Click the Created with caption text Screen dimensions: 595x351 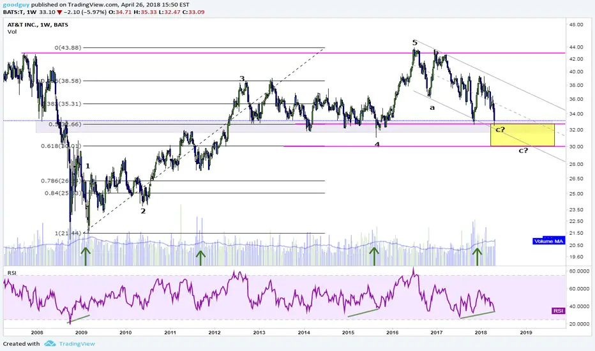pos(21,344)
